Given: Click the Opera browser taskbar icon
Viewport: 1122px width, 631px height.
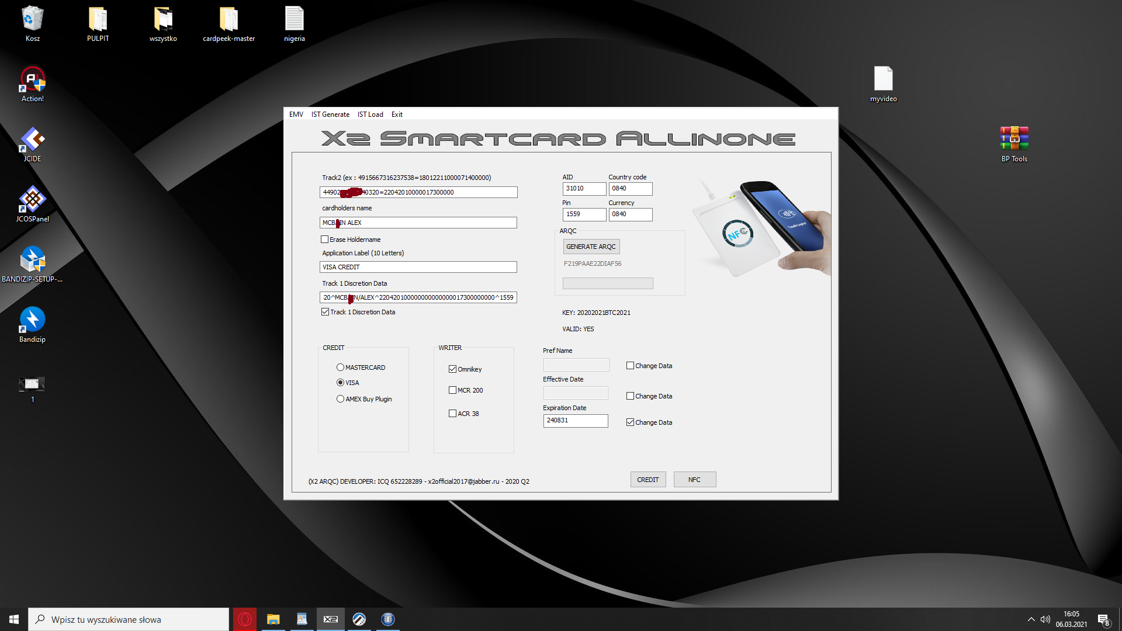Looking at the screenshot, I should (x=245, y=619).
